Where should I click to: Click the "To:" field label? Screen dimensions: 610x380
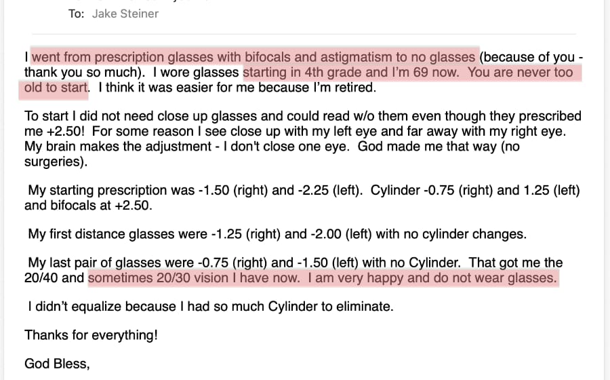click(x=76, y=14)
